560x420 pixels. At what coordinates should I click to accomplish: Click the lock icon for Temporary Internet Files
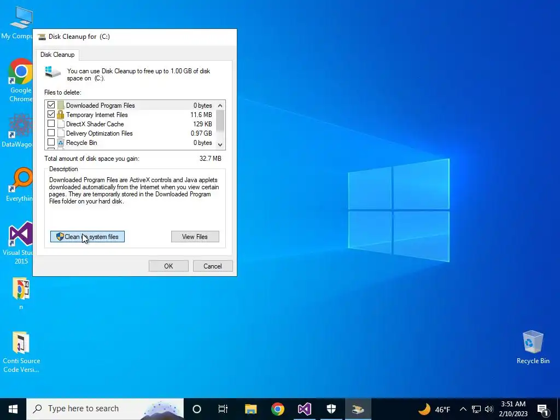coord(60,114)
